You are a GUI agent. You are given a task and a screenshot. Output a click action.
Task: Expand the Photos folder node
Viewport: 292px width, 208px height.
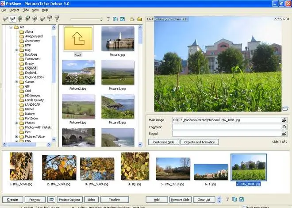[x=16, y=123]
